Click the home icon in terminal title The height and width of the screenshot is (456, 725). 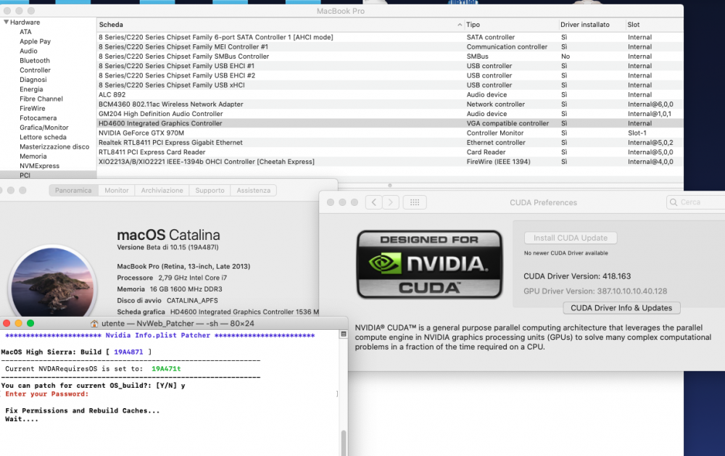(x=94, y=324)
